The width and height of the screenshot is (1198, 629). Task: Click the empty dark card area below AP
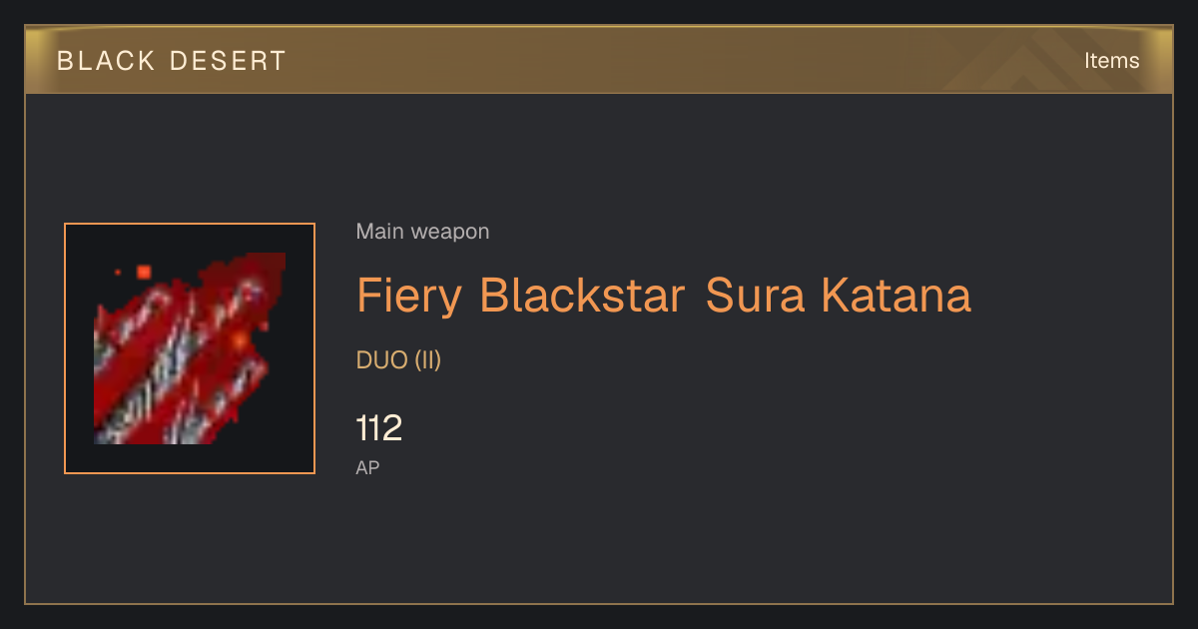coord(599,544)
